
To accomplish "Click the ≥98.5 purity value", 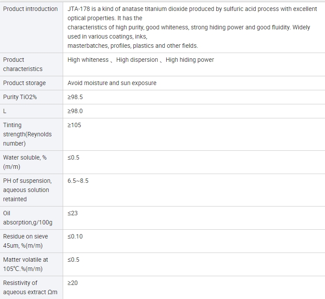I will 75,97.
